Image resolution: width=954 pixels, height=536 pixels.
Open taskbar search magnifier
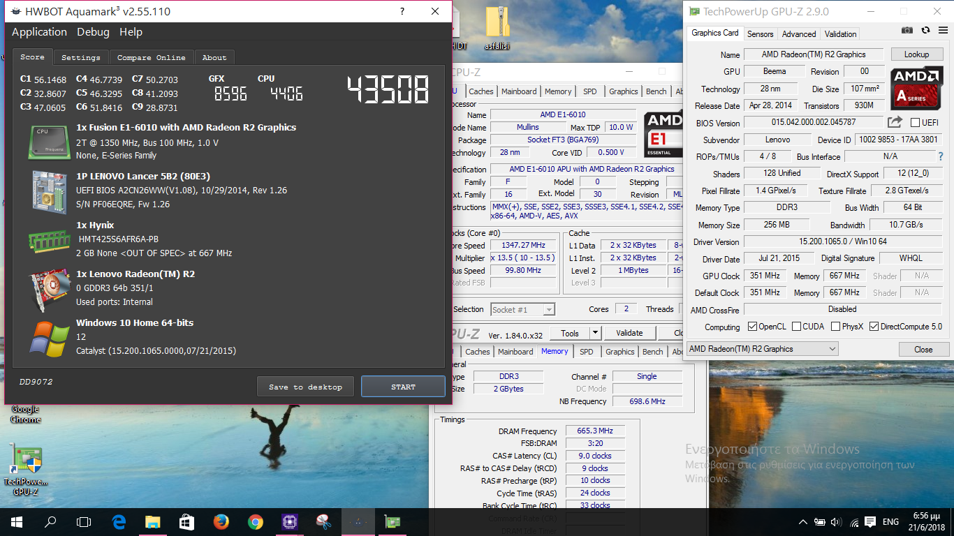[50, 521]
